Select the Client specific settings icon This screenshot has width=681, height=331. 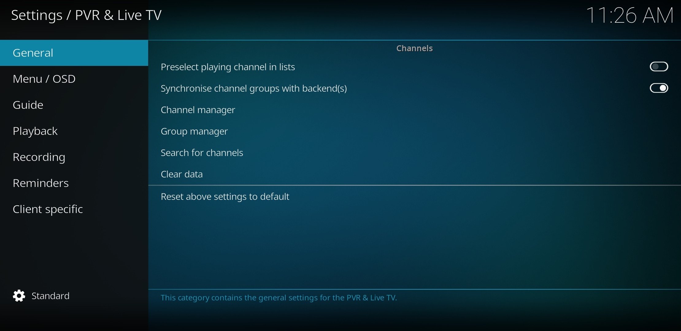[x=47, y=209]
